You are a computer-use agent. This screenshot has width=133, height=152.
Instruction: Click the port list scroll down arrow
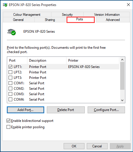point(122,100)
